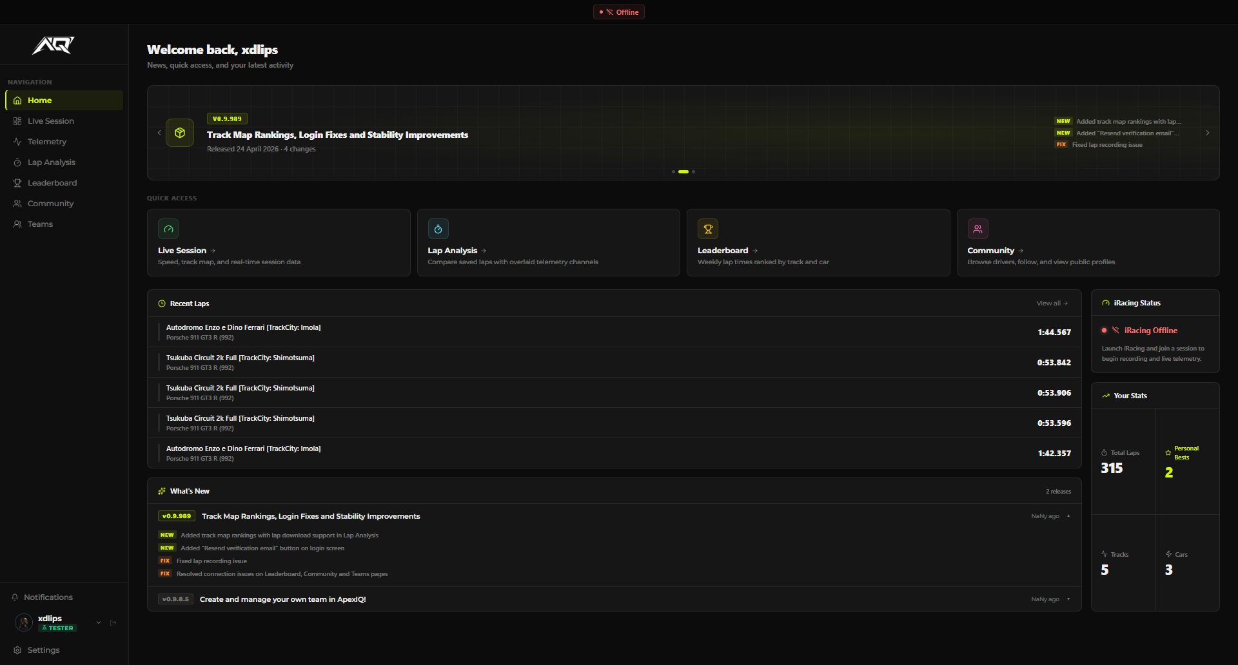Click the Community card people icon
Screen dimensions: 1238x665
pos(978,229)
